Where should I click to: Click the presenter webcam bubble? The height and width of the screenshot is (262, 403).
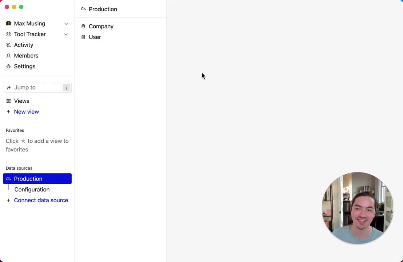(358, 208)
